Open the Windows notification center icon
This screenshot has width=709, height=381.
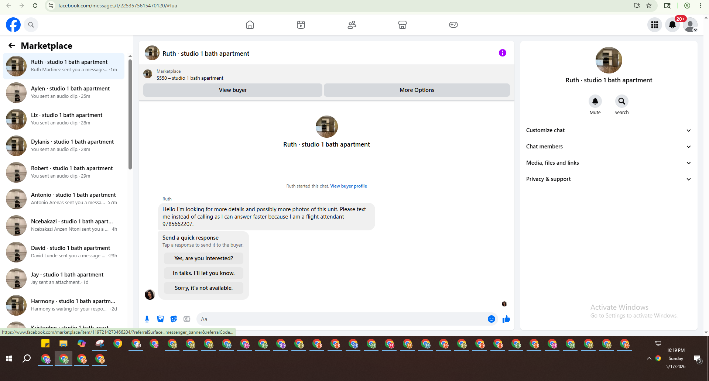coord(697,358)
